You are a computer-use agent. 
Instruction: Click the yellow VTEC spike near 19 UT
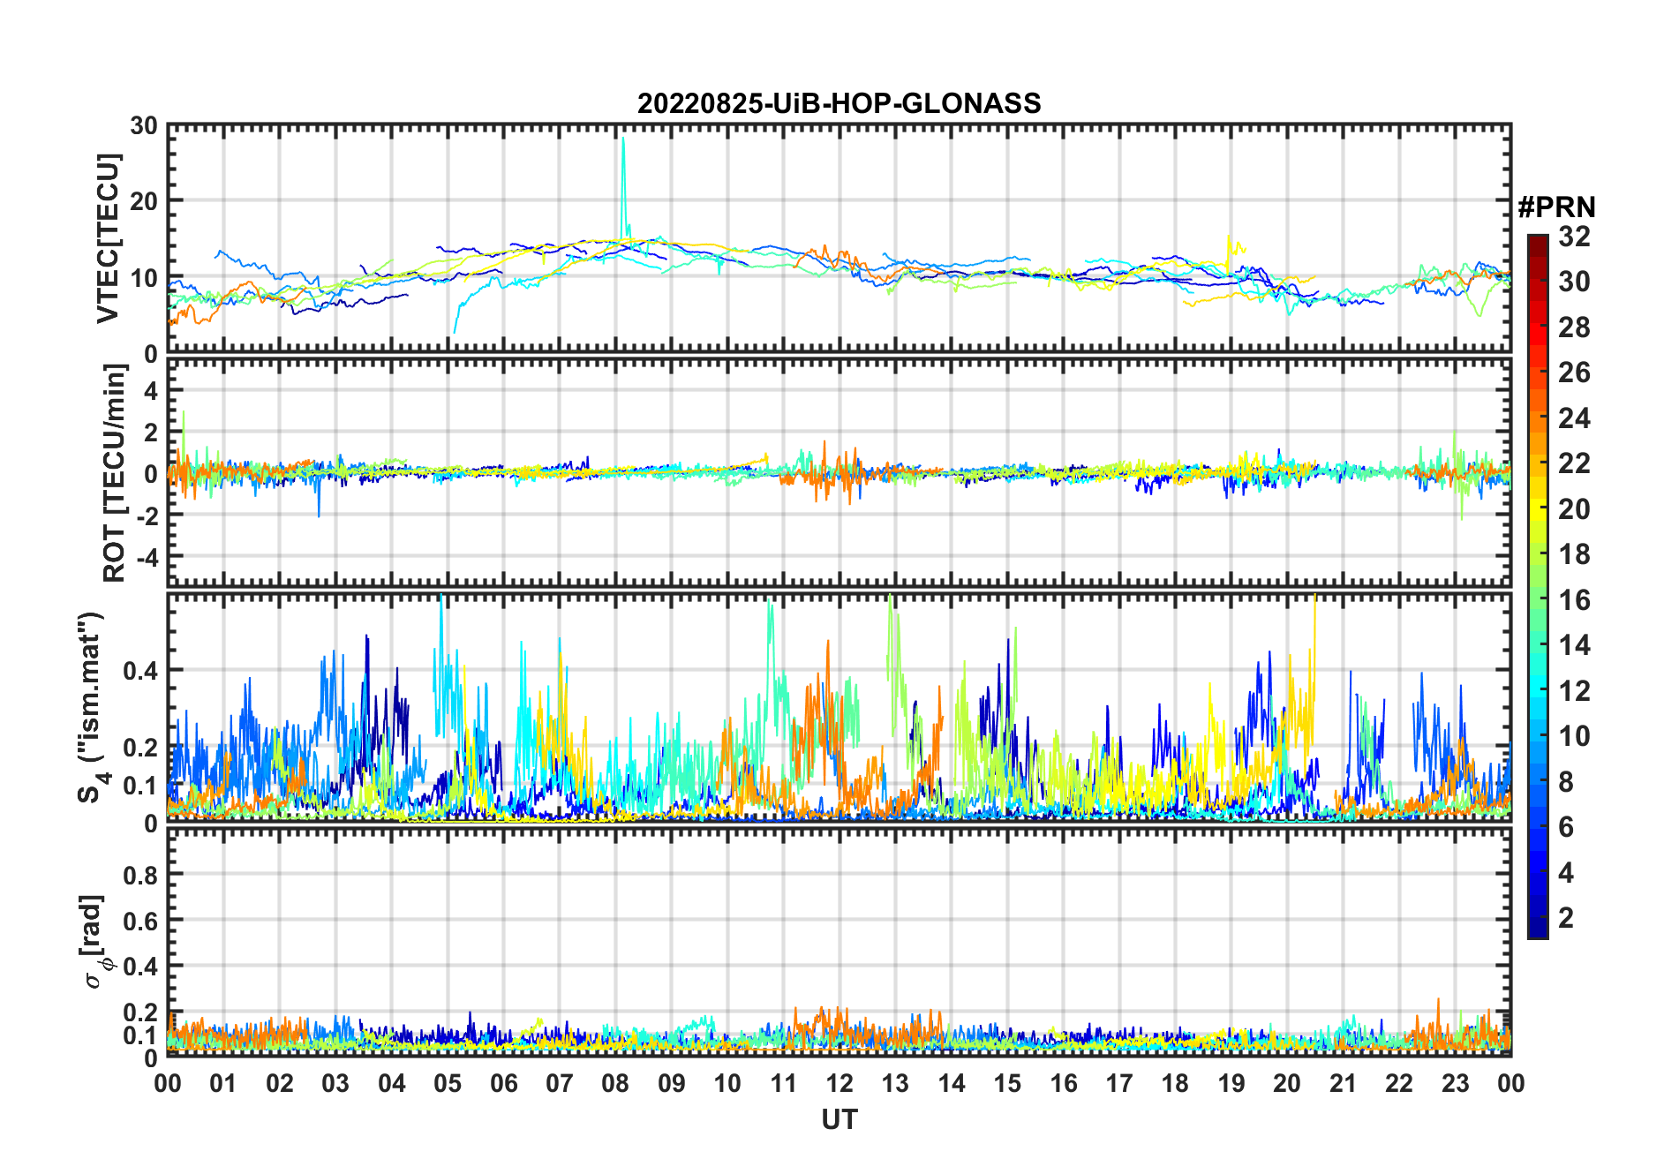1230,251
